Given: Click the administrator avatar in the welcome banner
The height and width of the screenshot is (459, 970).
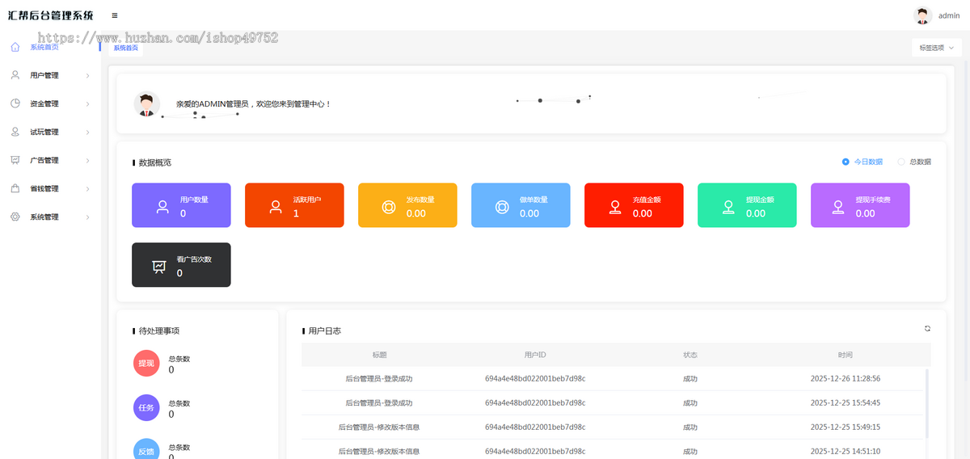Looking at the screenshot, I should click(x=146, y=104).
